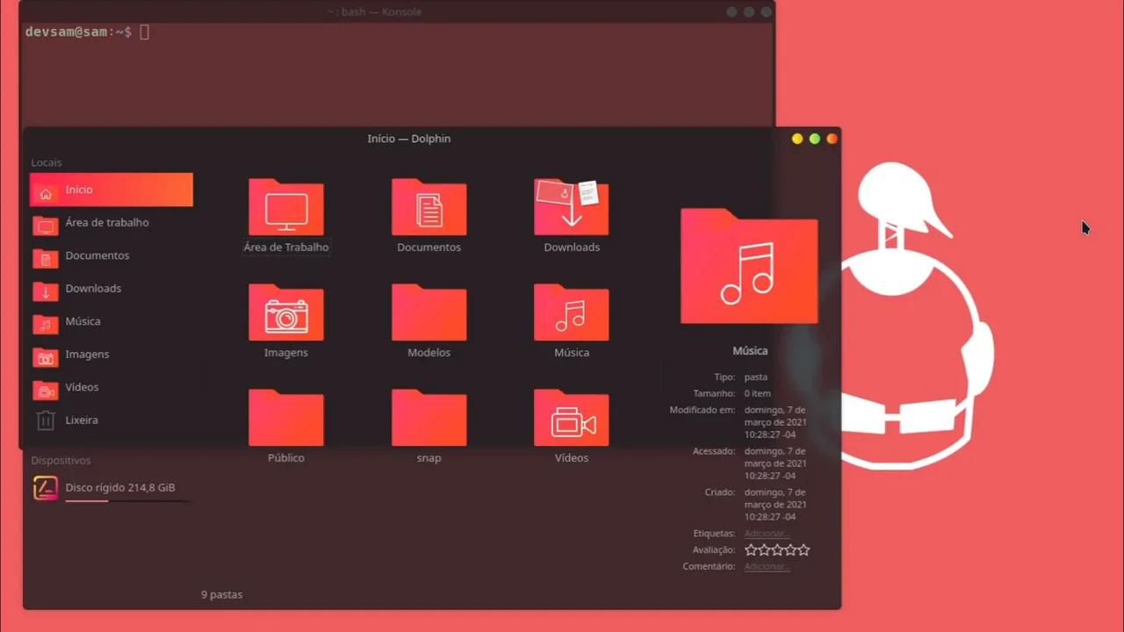Click the Dispositivos section header
1124x632 pixels.
click(x=61, y=460)
